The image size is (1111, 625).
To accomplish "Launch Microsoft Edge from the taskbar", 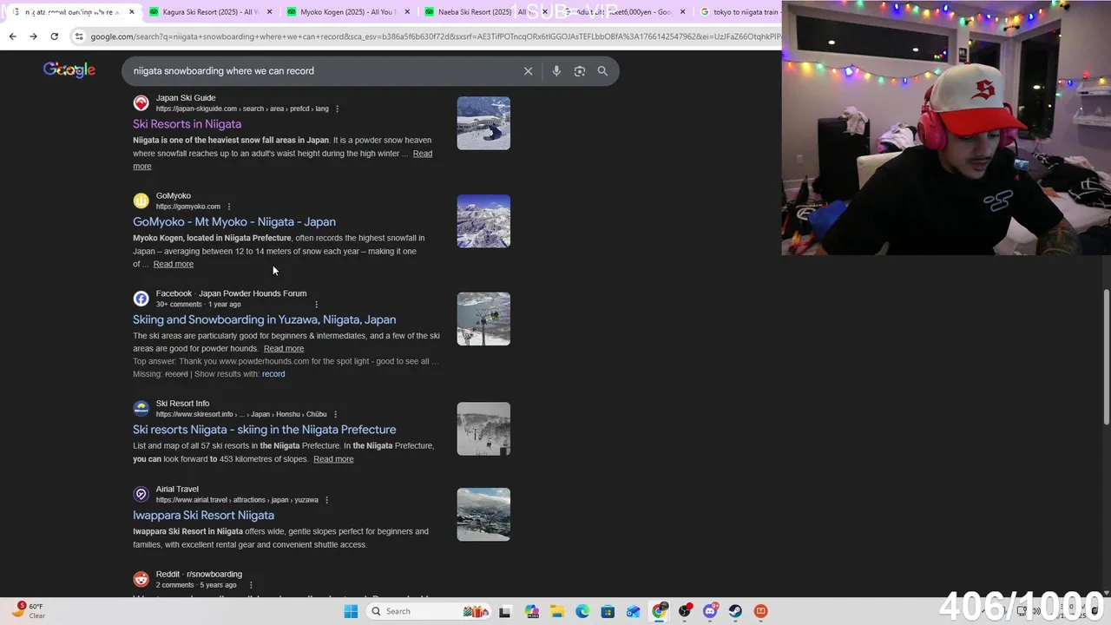I will click(x=582, y=611).
